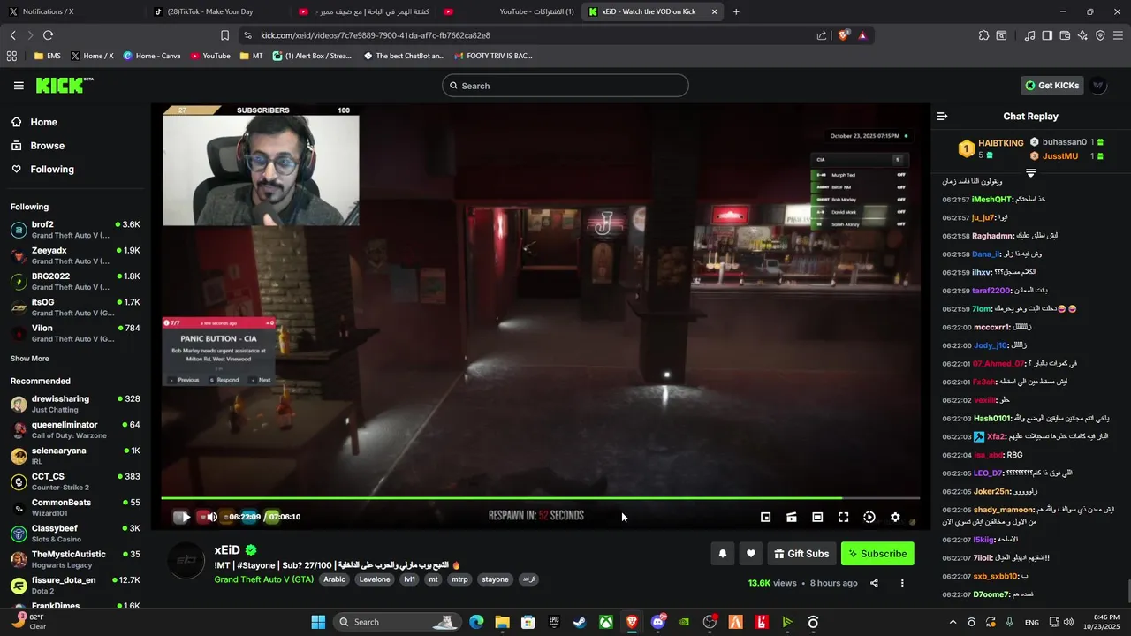Open drewissharing recommended channel
Image resolution: width=1131 pixels, height=636 pixels.
tap(75, 404)
